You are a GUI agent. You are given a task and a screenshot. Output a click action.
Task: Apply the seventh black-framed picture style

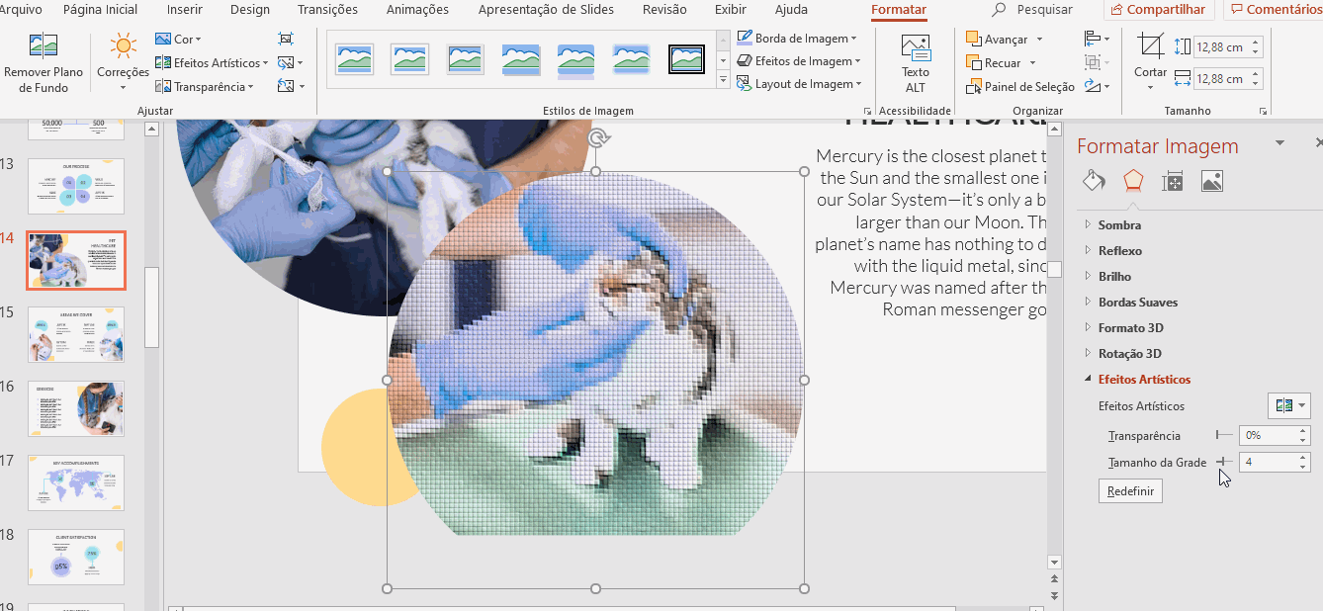pos(686,59)
